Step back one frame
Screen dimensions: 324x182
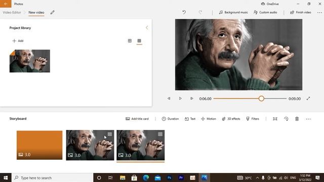point(169,99)
